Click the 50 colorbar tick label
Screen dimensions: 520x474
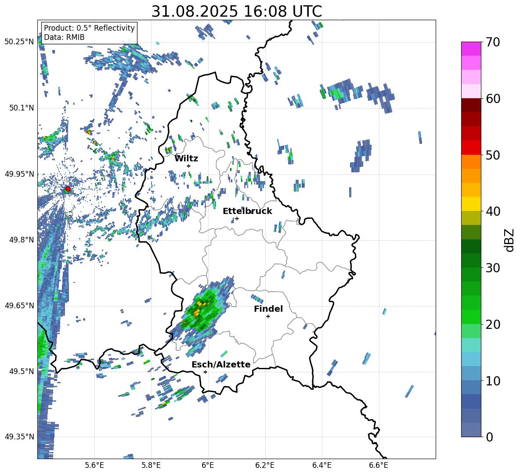pyautogui.click(x=492, y=155)
